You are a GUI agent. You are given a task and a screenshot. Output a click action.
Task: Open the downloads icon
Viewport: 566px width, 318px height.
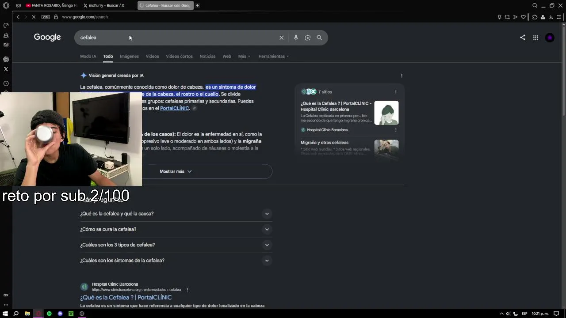(551, 17)
